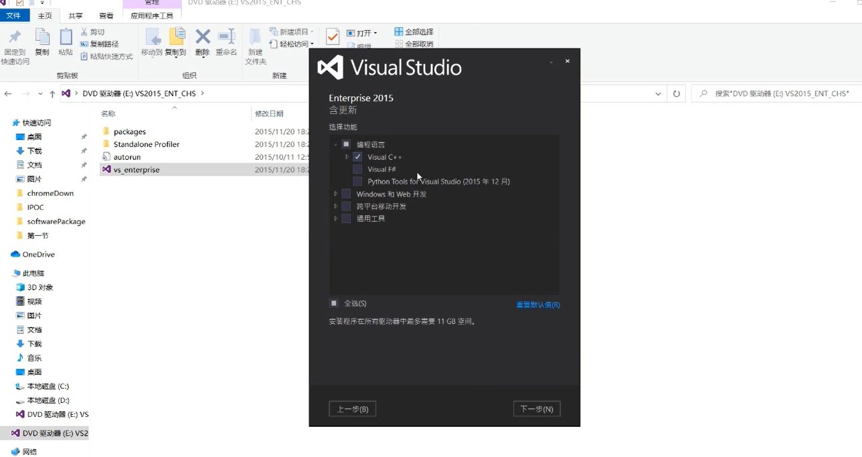This screenshot has width=862, height=457.
Task: Click the Copy to (复制到) icon
Action: coord(176,37)
